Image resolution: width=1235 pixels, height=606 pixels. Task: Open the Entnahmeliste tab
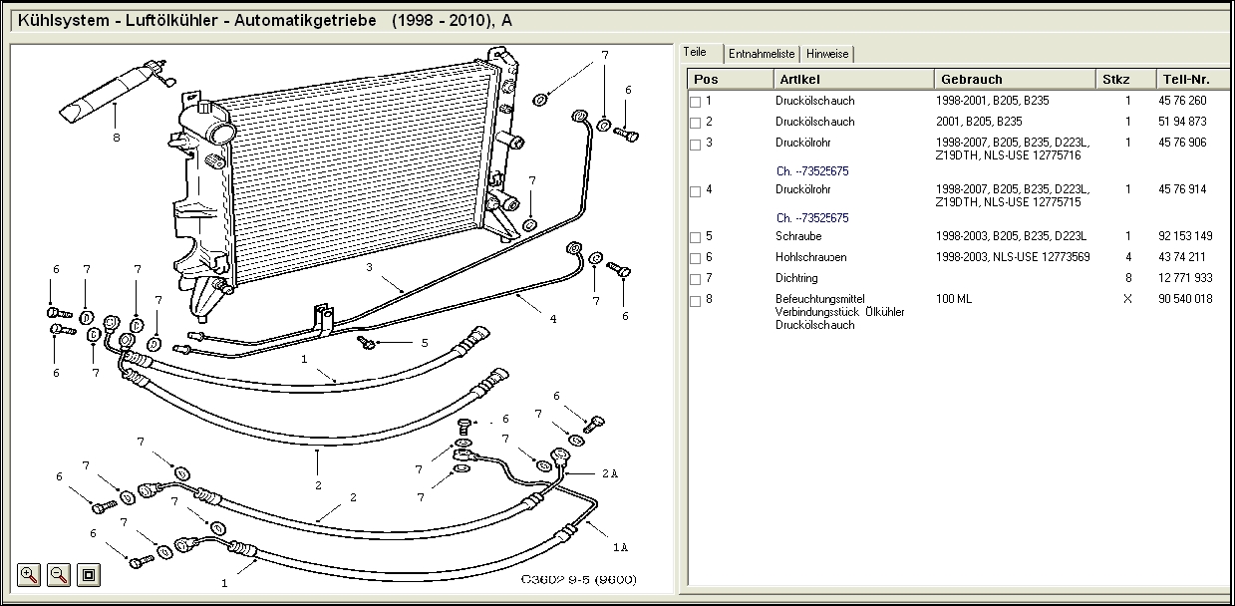762,54
